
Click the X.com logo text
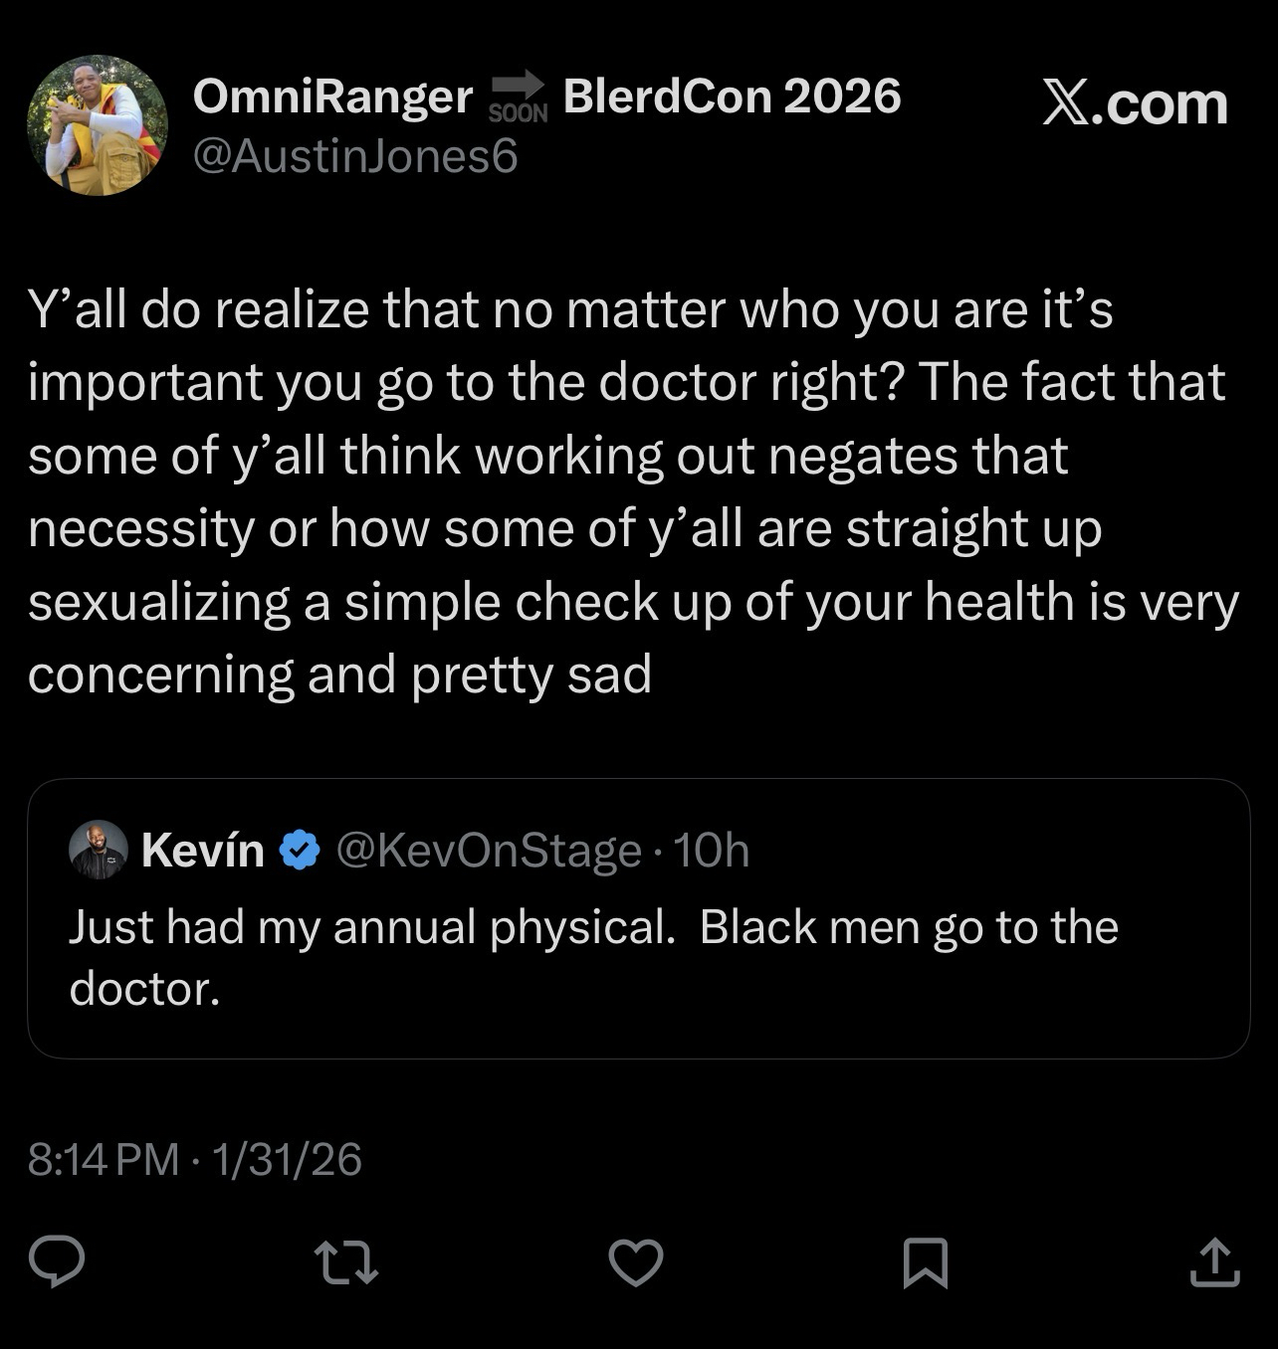click(1135, 103)
